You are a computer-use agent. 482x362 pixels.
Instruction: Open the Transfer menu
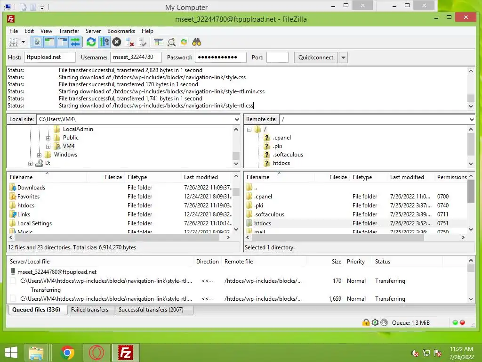pos(69,31)
